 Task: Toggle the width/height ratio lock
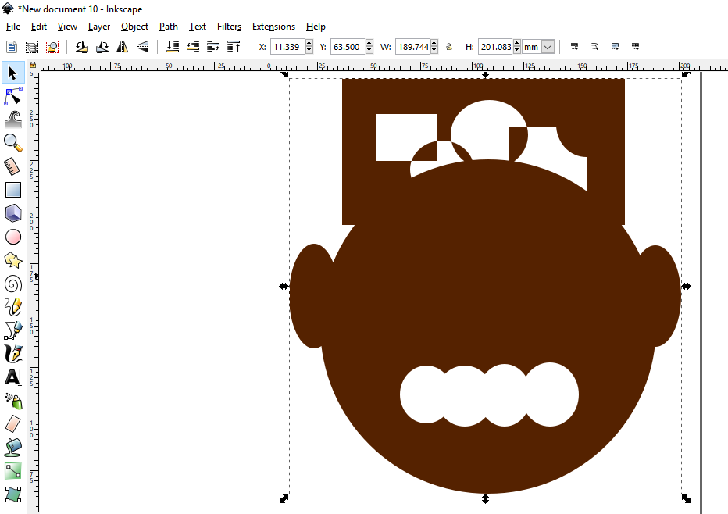449,47
